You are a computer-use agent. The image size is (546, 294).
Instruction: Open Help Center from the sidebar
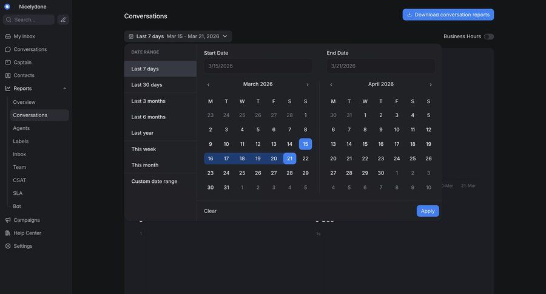click(x=27, y=233)
